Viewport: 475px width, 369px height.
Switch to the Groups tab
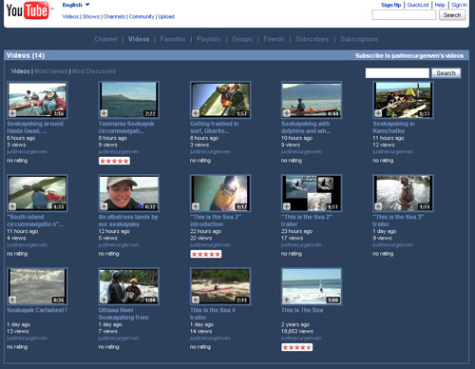click(242, 39)
